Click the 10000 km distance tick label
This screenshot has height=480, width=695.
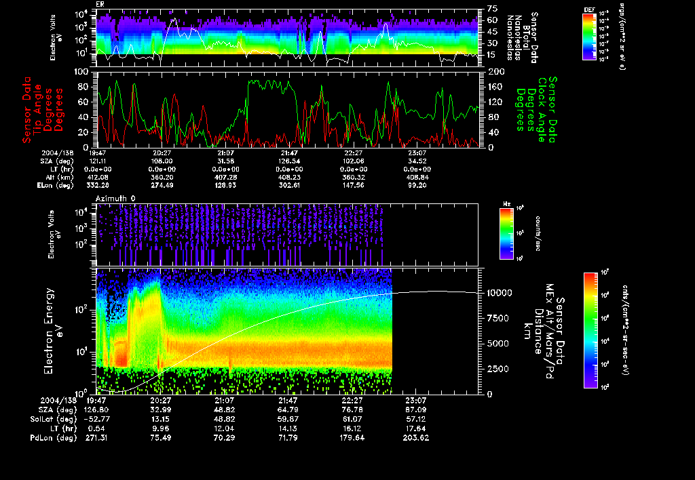click(x=500, y=293)
